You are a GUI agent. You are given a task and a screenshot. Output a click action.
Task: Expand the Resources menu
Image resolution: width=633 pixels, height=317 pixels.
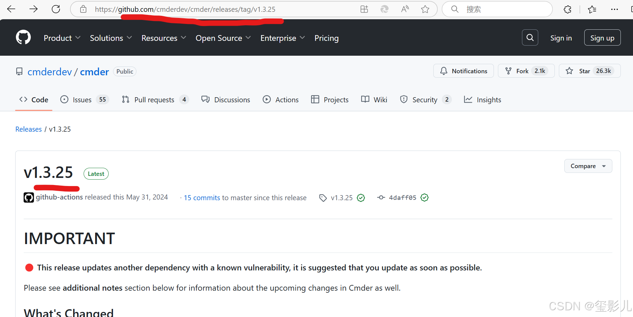(x=164, y=38)
